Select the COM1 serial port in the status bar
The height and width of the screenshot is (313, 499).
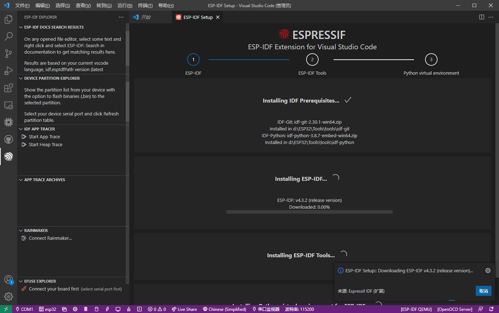pos(24,309)
